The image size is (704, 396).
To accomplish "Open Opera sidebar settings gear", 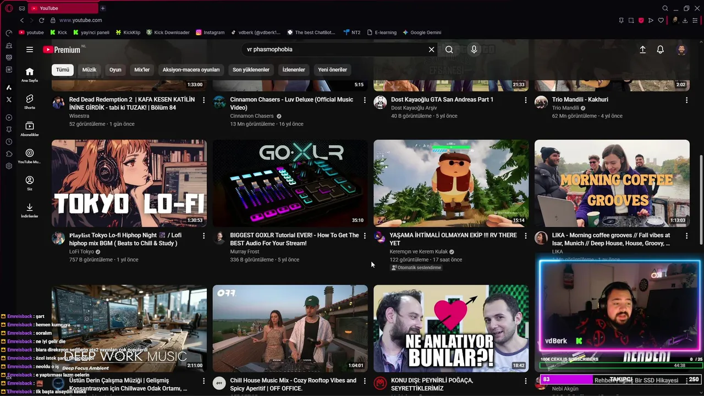I will [x=9, y=166].
